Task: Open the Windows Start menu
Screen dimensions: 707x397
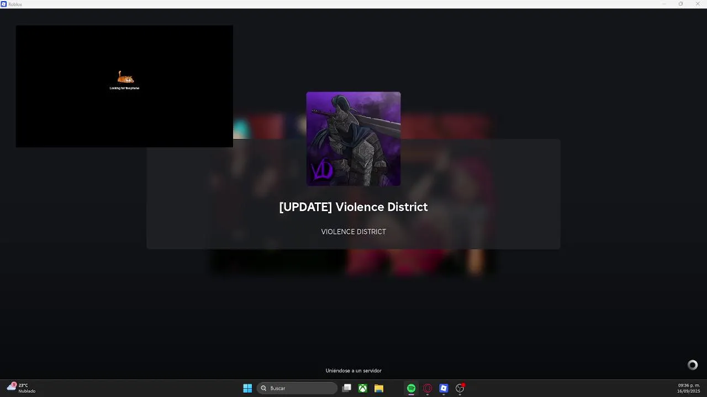Action: [247, 388]
